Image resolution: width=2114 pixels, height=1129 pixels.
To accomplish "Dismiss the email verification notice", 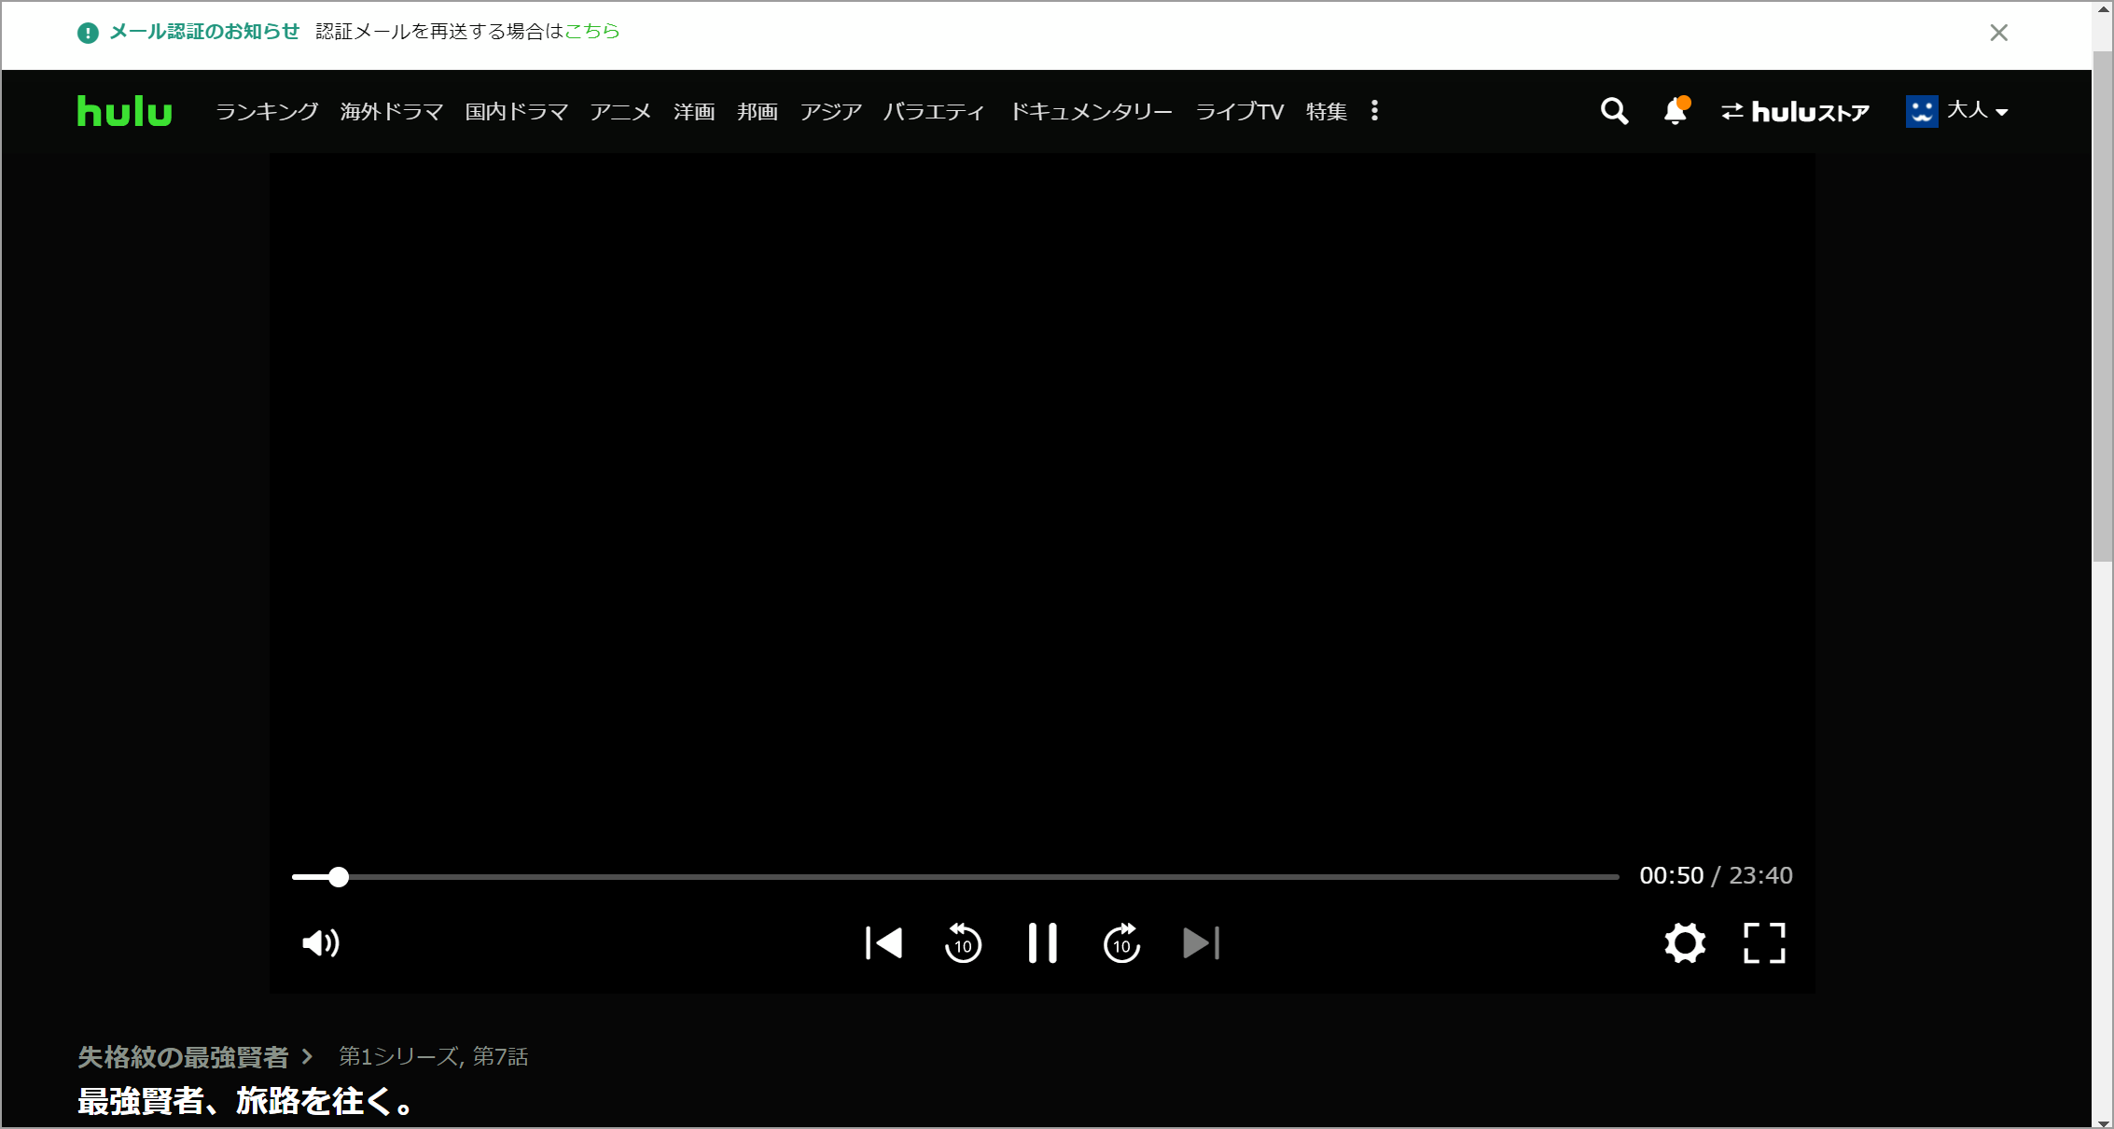I will [1998, 33].
